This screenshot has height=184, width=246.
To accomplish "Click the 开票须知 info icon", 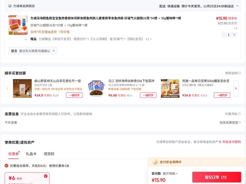I will coord(240,114).
